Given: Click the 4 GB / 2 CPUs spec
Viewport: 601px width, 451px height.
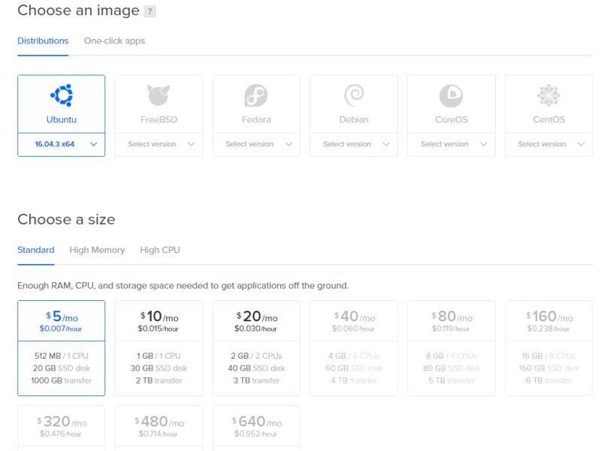Looking at the screenshot, I should 354,356.
